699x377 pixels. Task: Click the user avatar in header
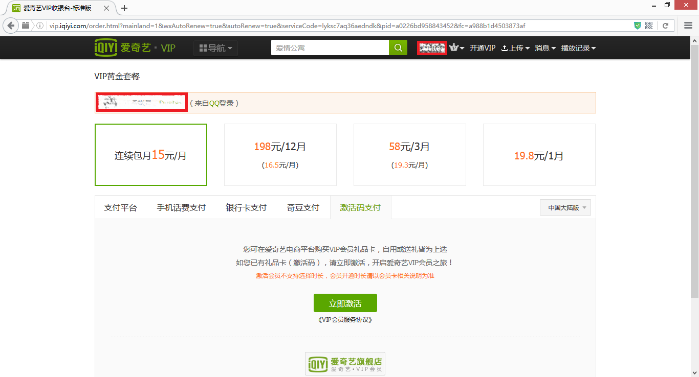[432, 48]
